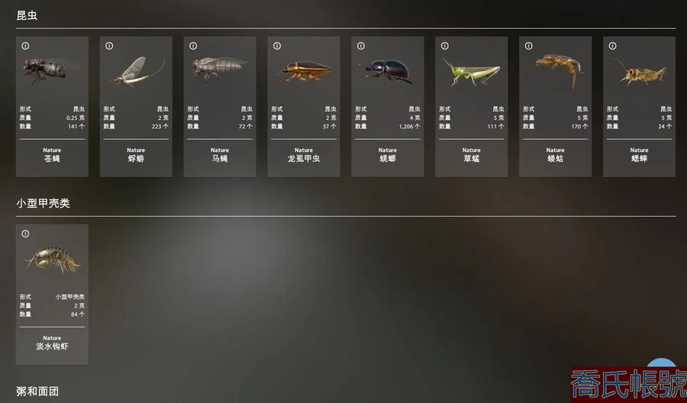Click the 小型甲壳类 category heading
The image size is (687, 403).
click(x=43, y=203)
